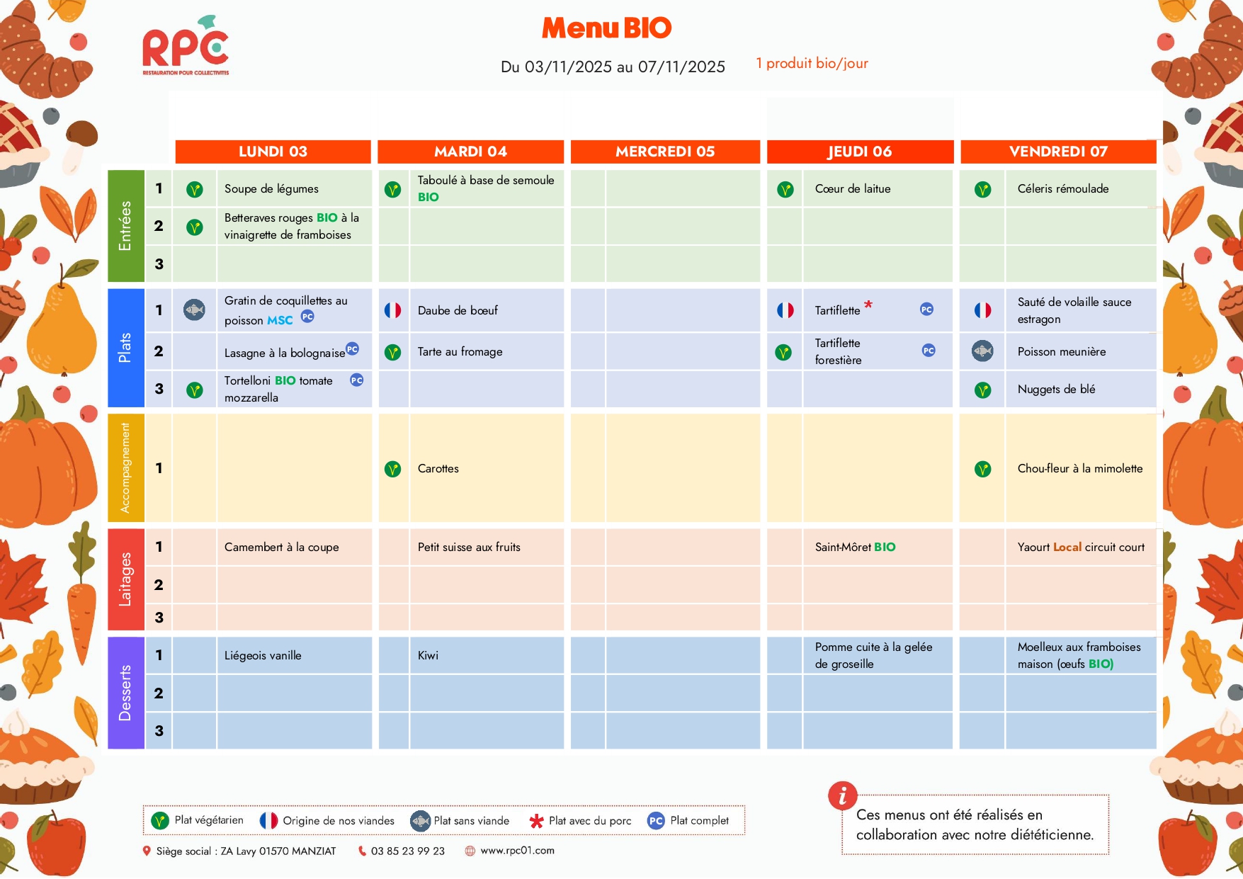Click the phone number 03 85 23 99 23
Image resolution: width=1243 pixels, height=879 pixels.
tap(407, 851)
